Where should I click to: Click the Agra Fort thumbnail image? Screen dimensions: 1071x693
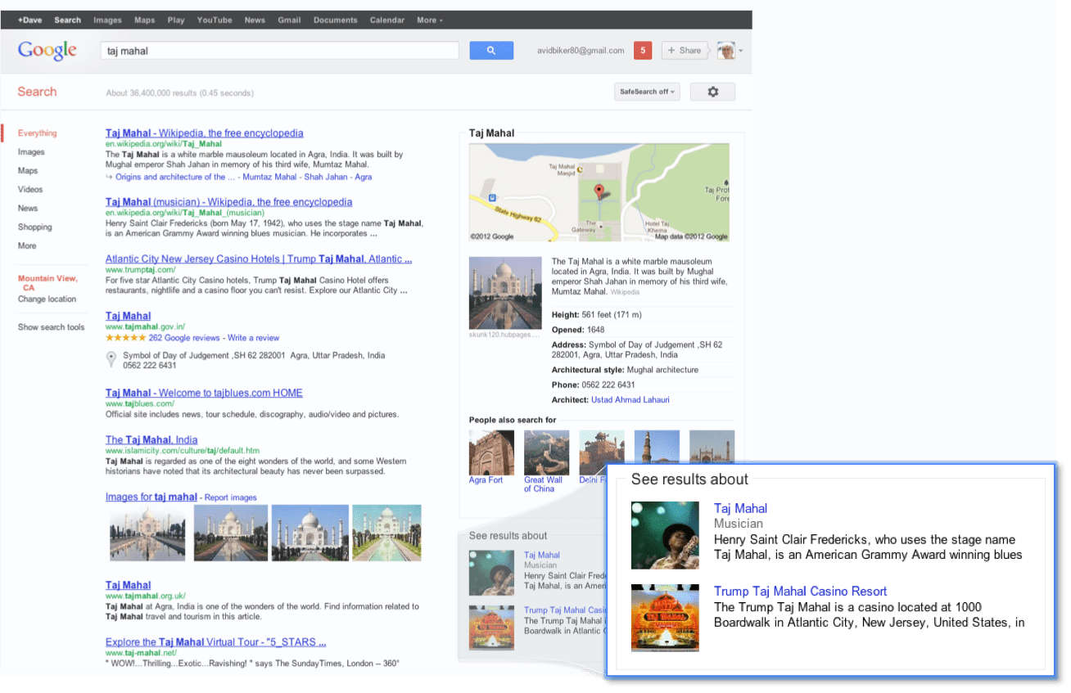[491, 452]
